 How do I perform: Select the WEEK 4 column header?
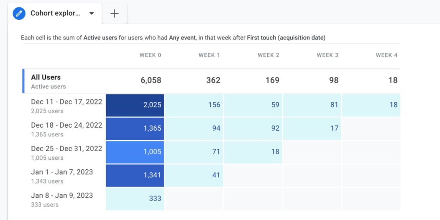(386, 55)
